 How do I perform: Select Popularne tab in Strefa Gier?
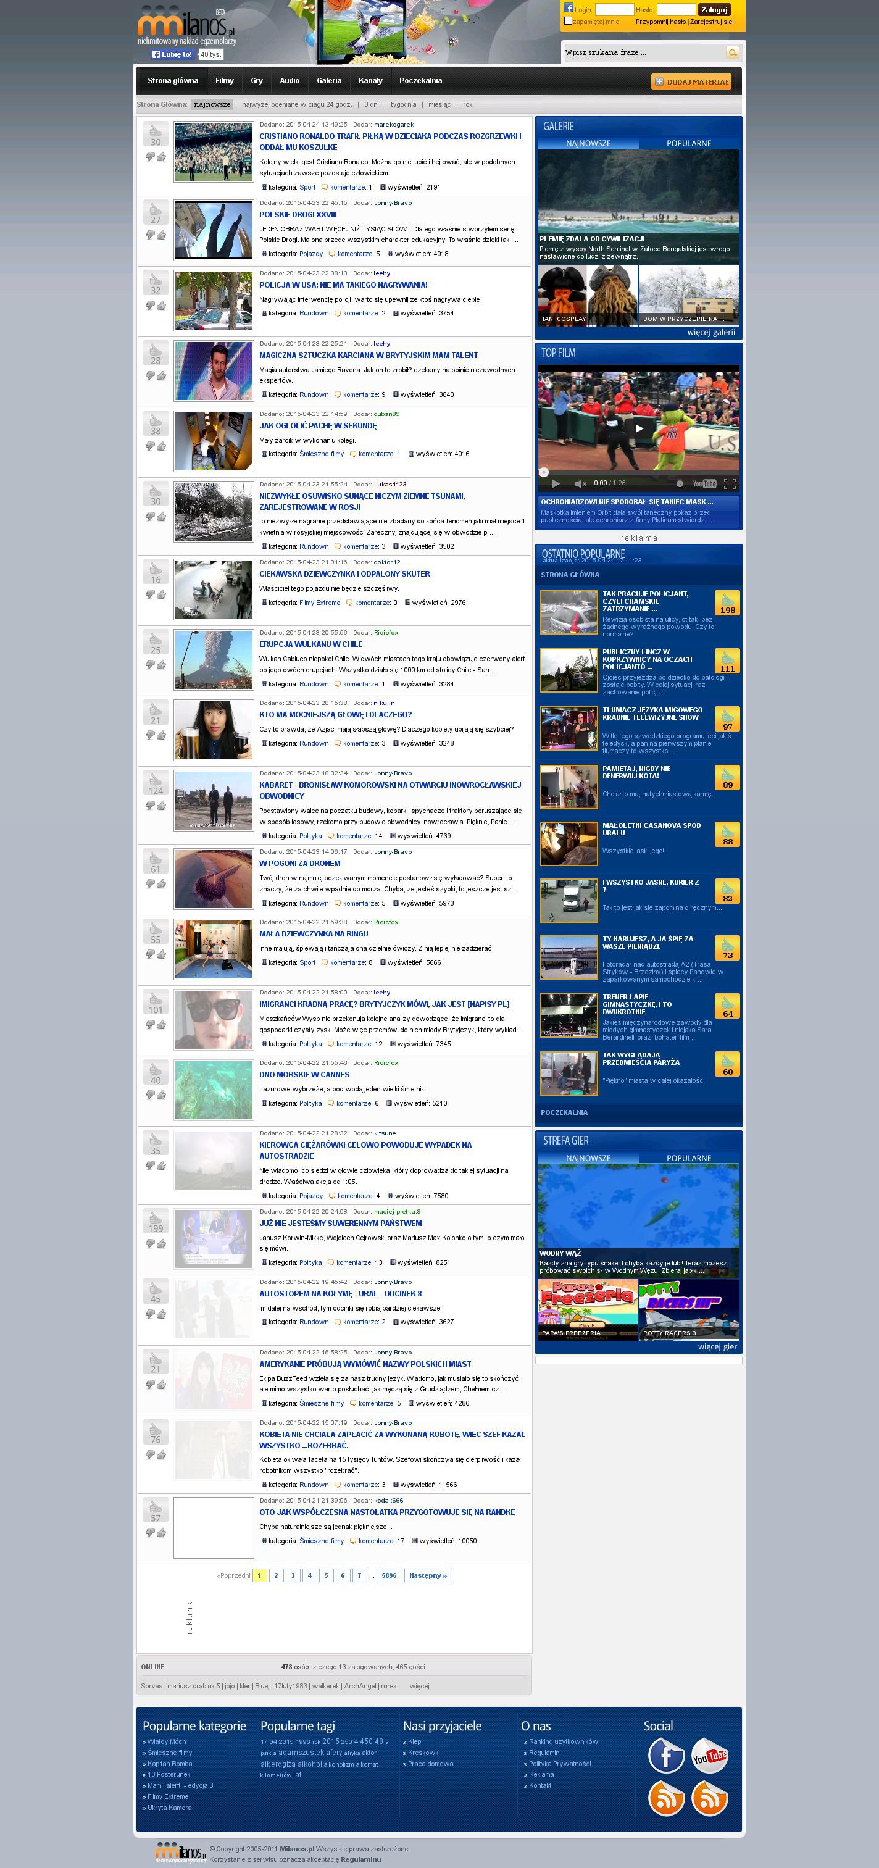pos(688,1158)
